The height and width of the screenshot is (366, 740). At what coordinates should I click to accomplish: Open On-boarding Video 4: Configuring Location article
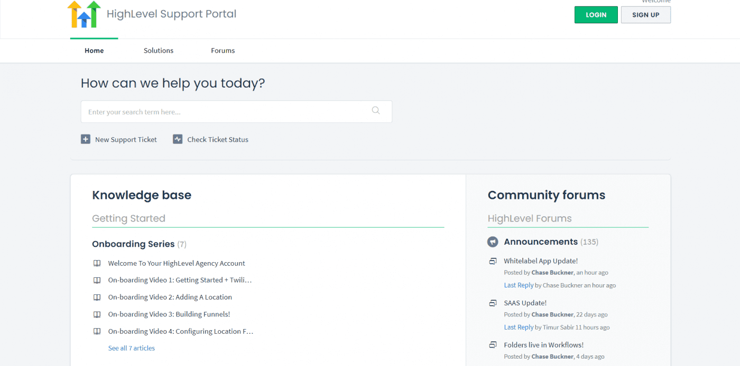pos(181,331)
